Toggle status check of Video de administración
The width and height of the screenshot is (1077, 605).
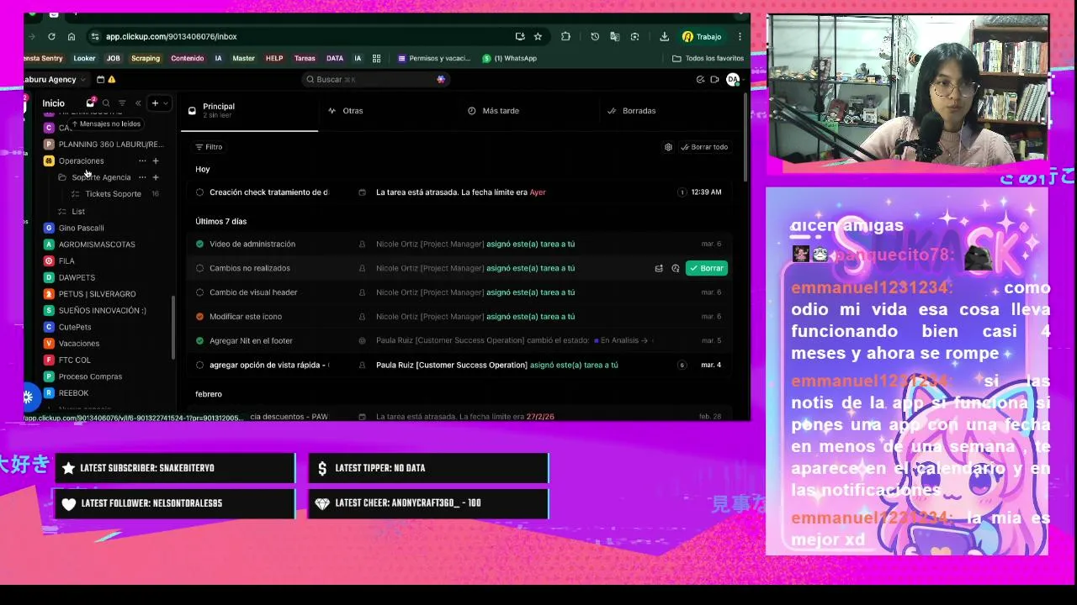199,244
